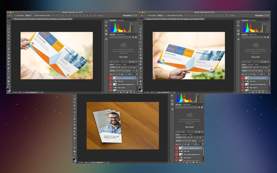Screen dimensions: 277x173
Task: Select the Lasso tool in left window
Action: (x=8, y=29)
